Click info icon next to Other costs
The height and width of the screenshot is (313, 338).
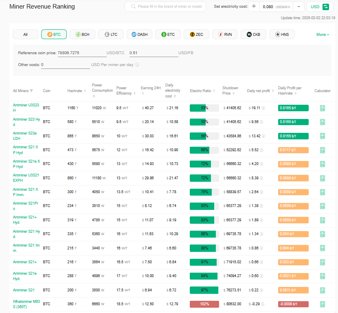pos(137,65)
